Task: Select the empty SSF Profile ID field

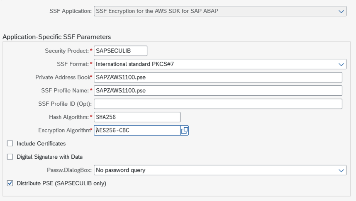Action: pos(218,104)
